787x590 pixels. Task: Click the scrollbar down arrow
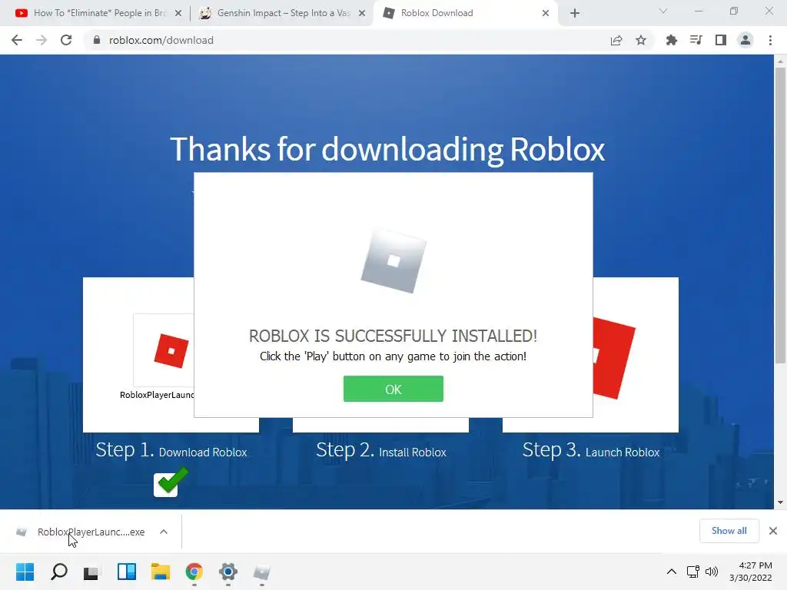point(780,502)
